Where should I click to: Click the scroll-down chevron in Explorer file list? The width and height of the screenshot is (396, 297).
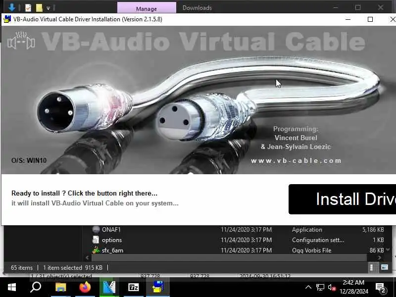click(388, 250)
